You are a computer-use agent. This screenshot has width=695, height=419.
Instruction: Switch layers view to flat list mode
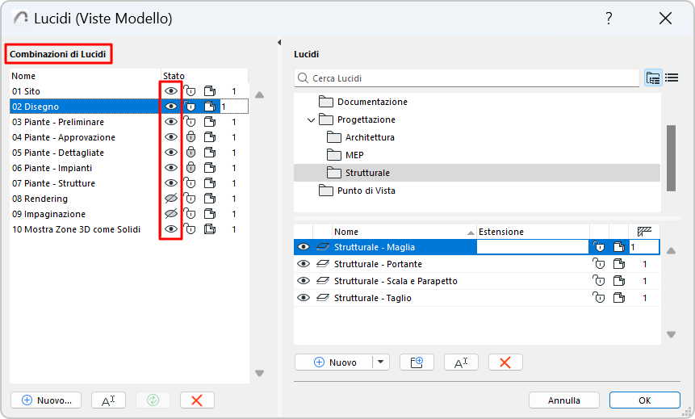click(x=671, y=78)
